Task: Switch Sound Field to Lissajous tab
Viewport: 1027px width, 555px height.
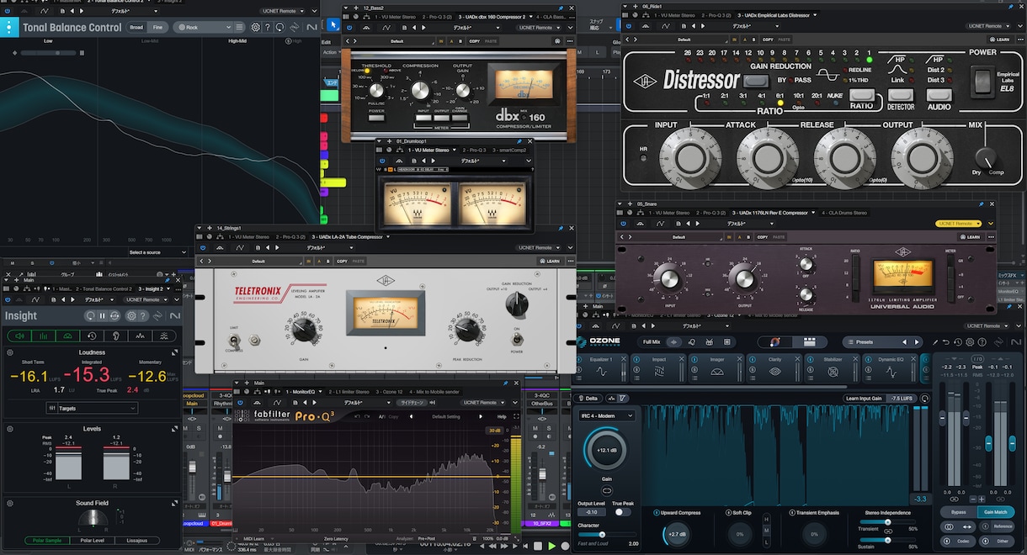Action: coord(136,541)
